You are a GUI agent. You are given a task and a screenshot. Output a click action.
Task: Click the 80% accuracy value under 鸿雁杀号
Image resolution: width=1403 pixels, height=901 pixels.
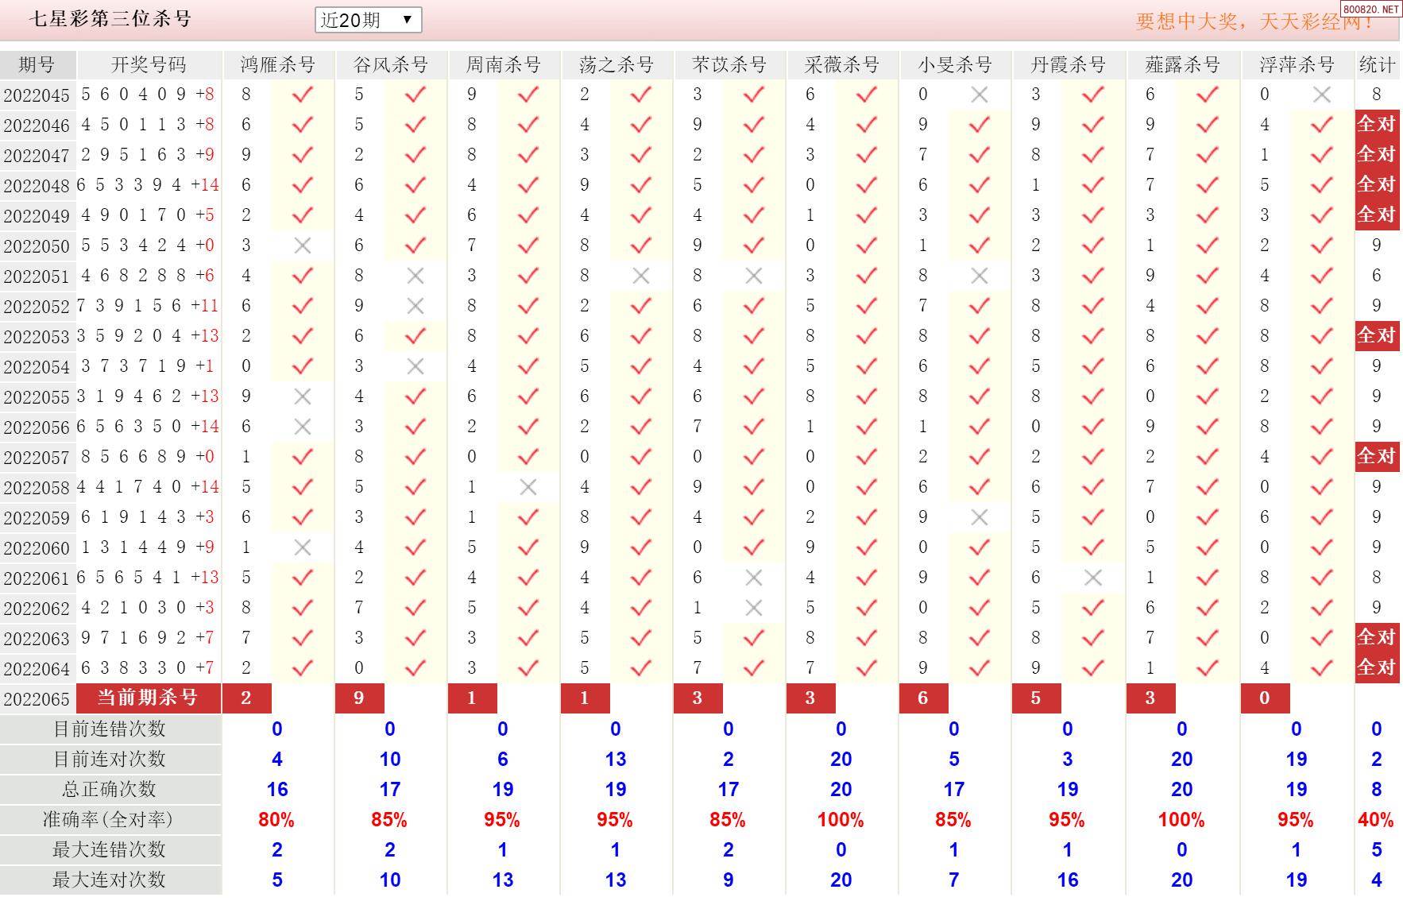coord(276,820)
